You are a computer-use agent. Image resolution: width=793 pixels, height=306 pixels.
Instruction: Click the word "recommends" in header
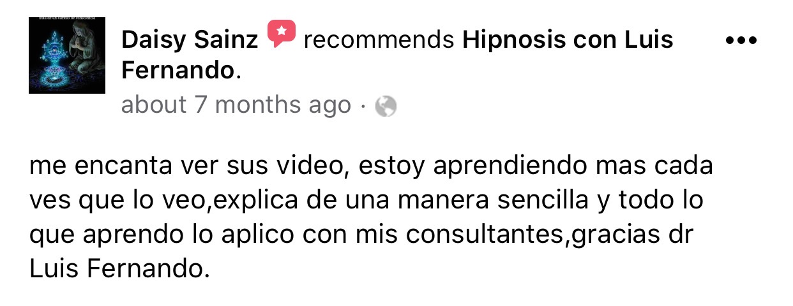click(379, 40)
